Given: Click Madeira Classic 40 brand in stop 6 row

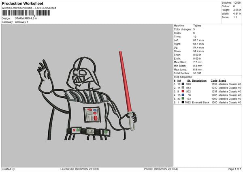Looking at the screenshot, I should [x=230, y=103].
